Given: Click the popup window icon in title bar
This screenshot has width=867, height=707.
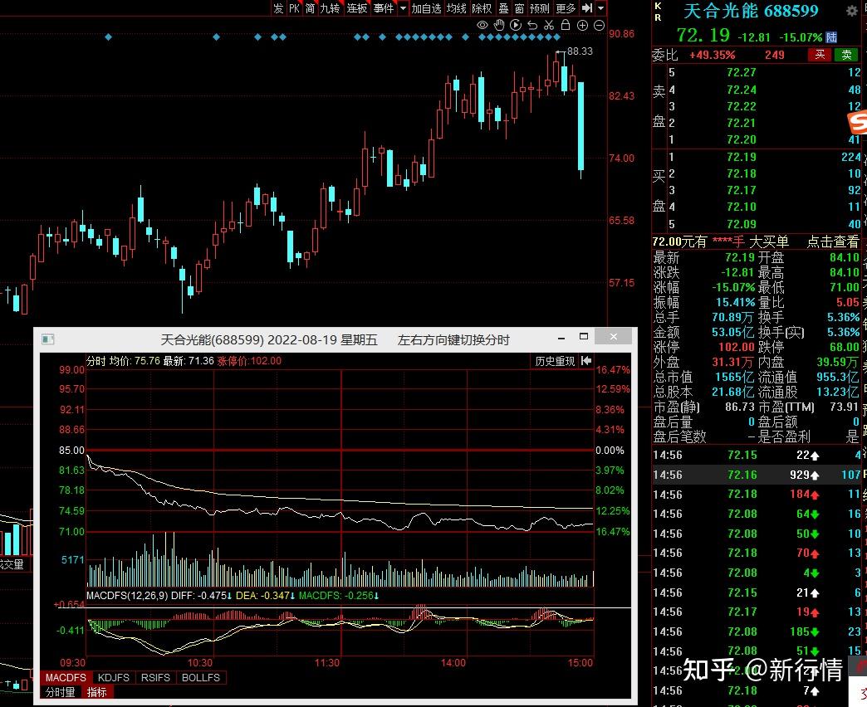Looking at the screenshot, I should [48, 339].
